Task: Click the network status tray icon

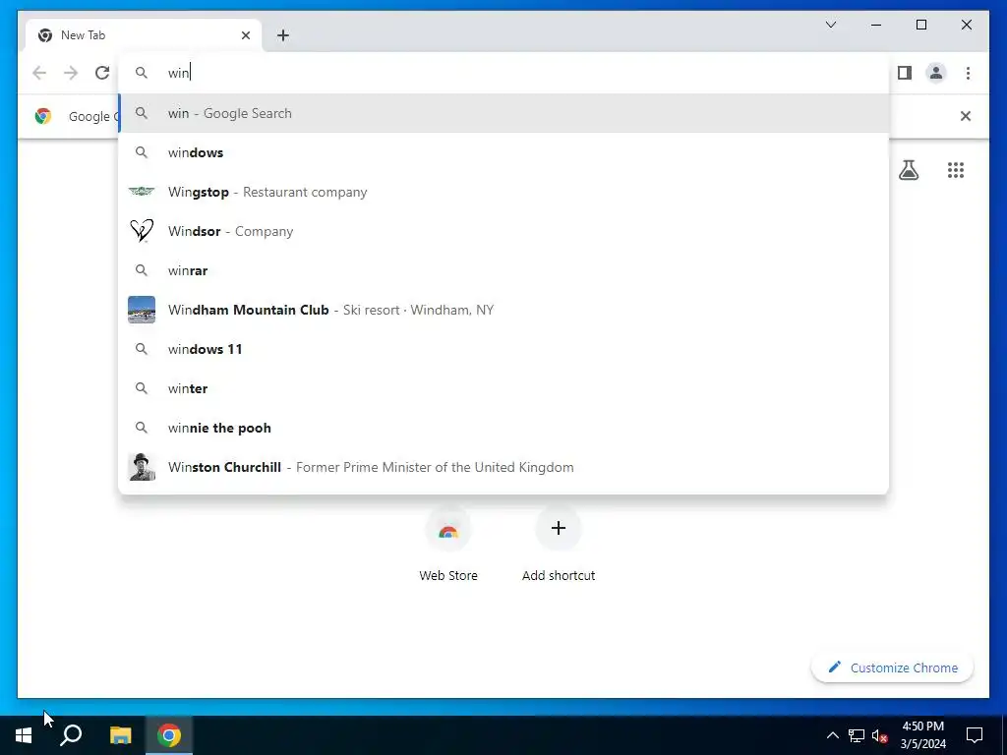Action: point(857,735)
